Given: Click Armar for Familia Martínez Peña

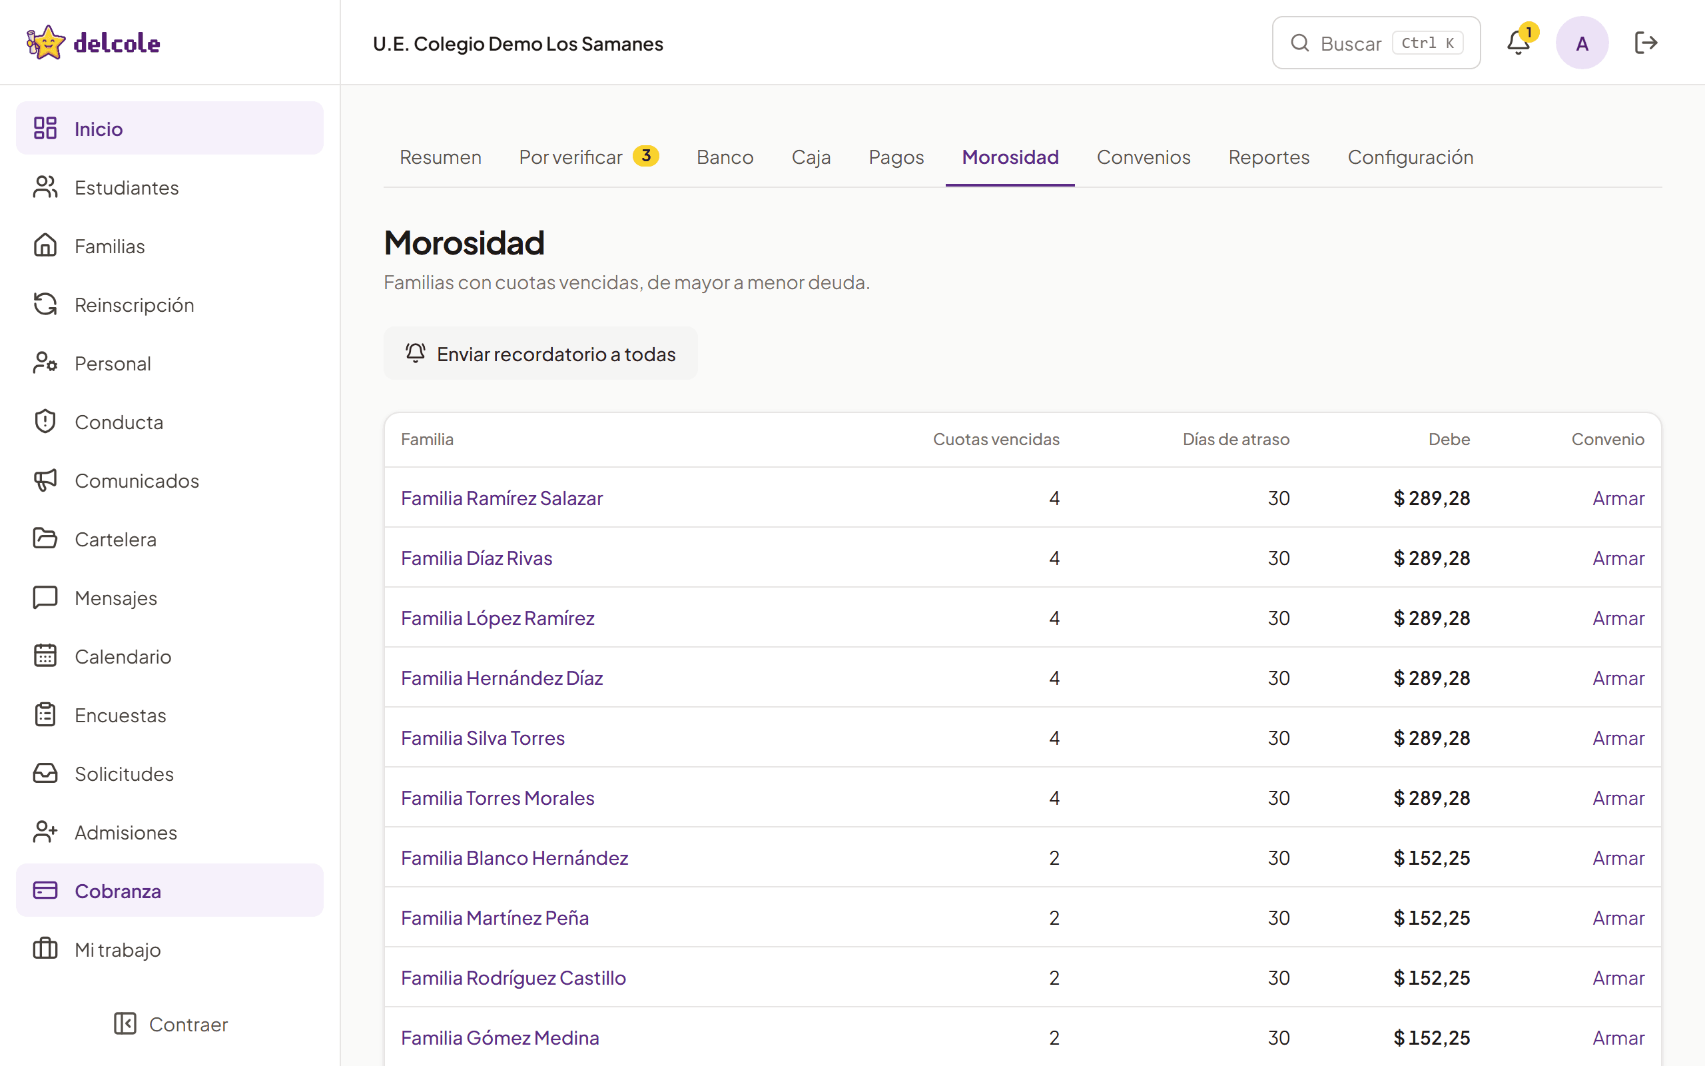Looking at the screenshot, I should (x=1618, y=917).
